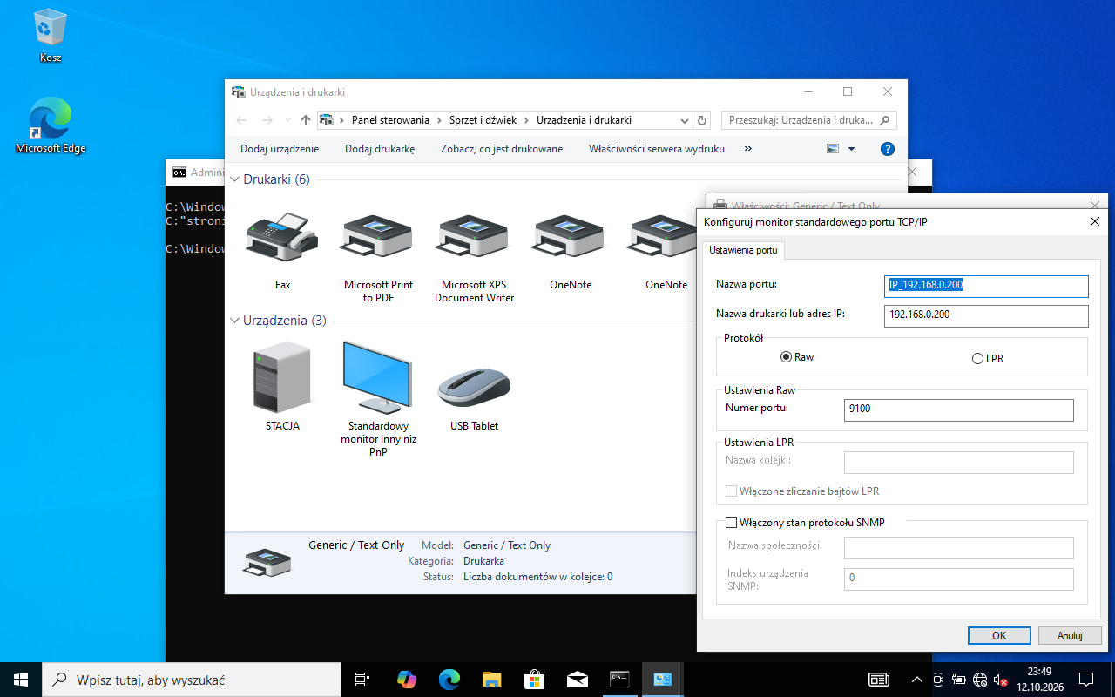Screen dimensions: 1115x697
Task: Select LPR protocol radio button
Action: (x=977, y=359)
